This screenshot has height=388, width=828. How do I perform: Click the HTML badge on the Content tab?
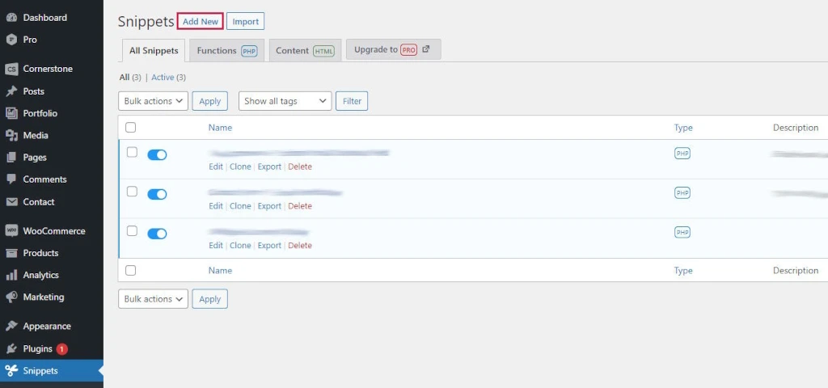pos(323,51)
